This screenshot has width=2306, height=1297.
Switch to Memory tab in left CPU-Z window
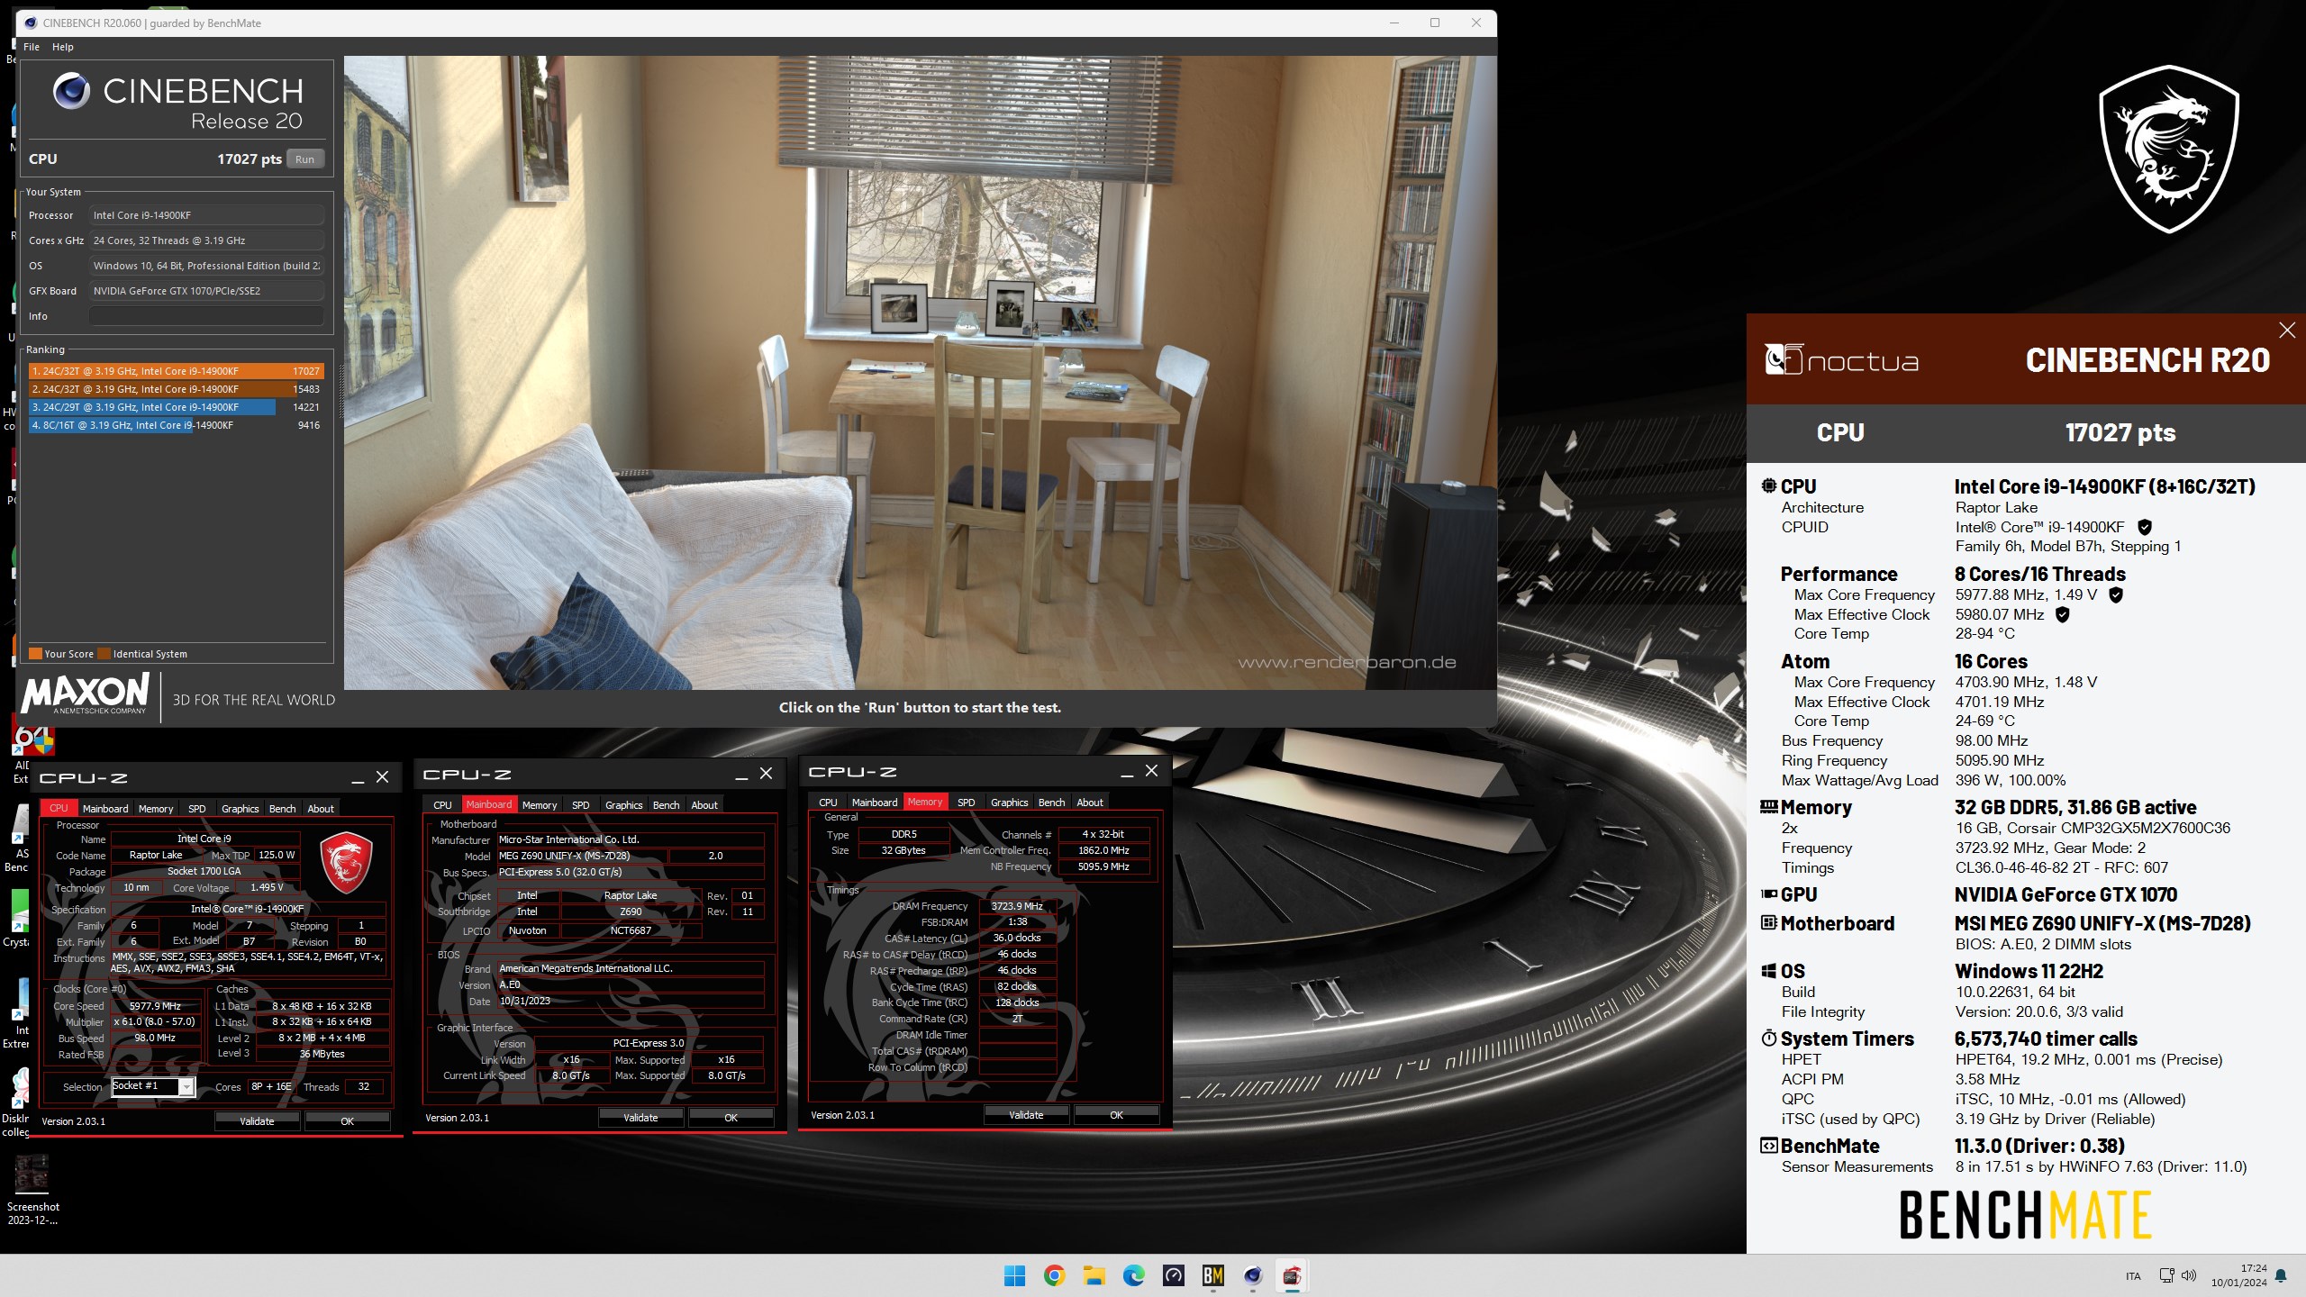coord(156,809)
